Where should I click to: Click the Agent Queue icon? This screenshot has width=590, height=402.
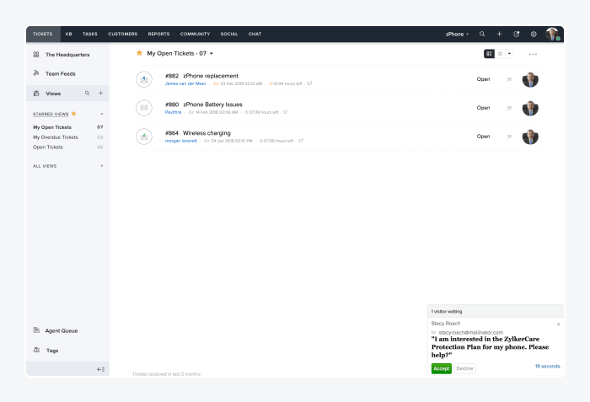[36, 330]
